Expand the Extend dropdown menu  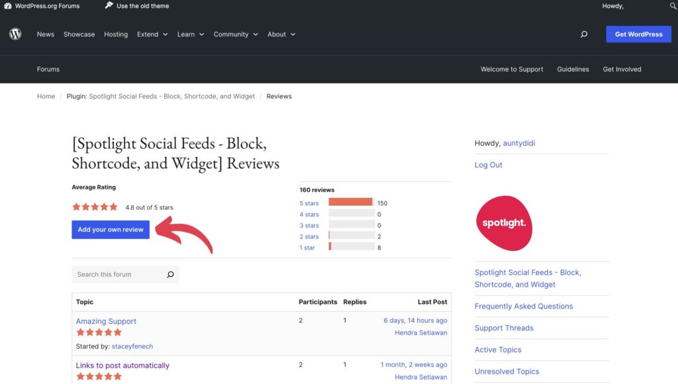pos(152,34)
